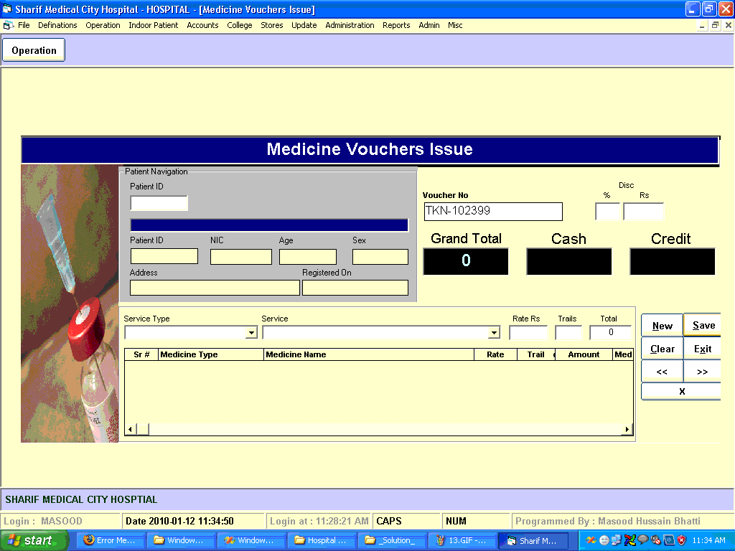Click the Save button
Viewport: 735px width, 551px height.
click(x=703, y=325)
